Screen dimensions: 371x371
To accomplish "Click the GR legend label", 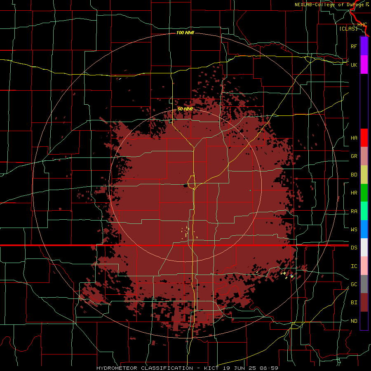I will point(354,156).
